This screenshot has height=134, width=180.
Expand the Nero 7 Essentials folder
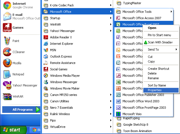(77, 108)
